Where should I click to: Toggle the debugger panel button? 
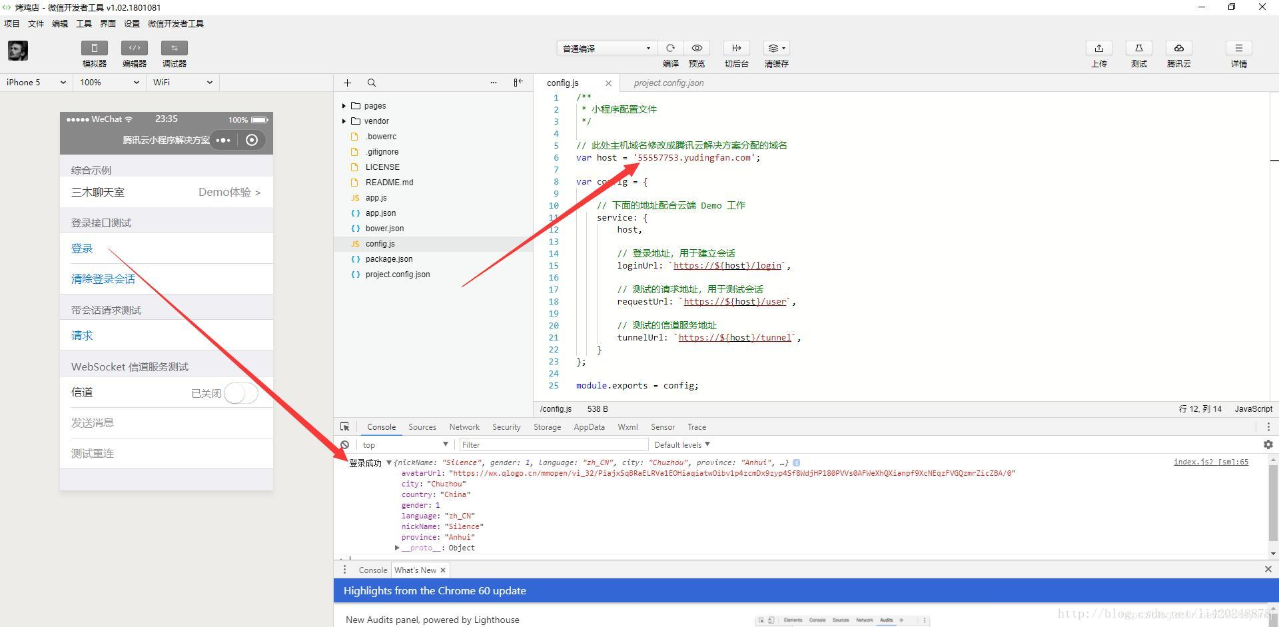[174, 48]
